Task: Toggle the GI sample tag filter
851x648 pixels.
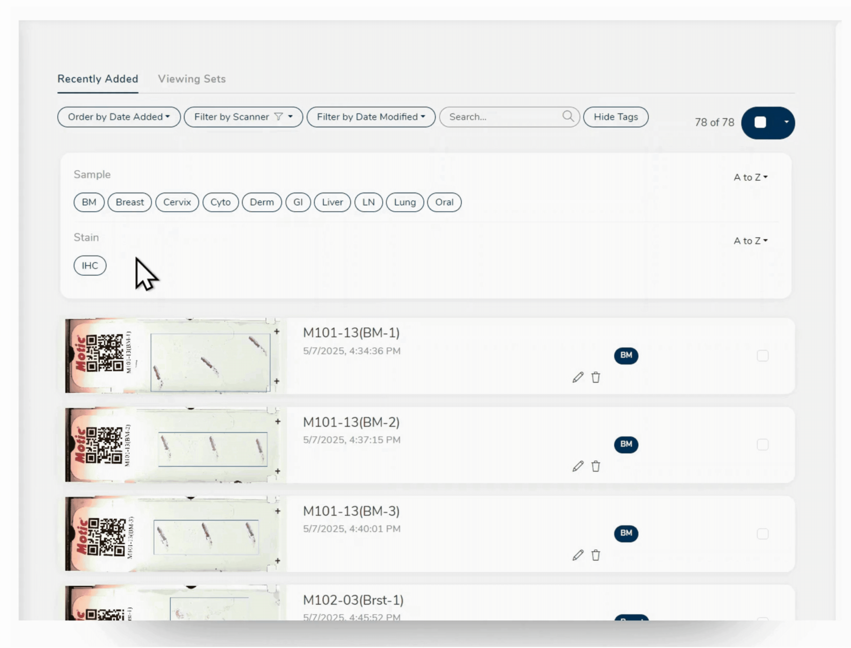Action: click(298, 202)
